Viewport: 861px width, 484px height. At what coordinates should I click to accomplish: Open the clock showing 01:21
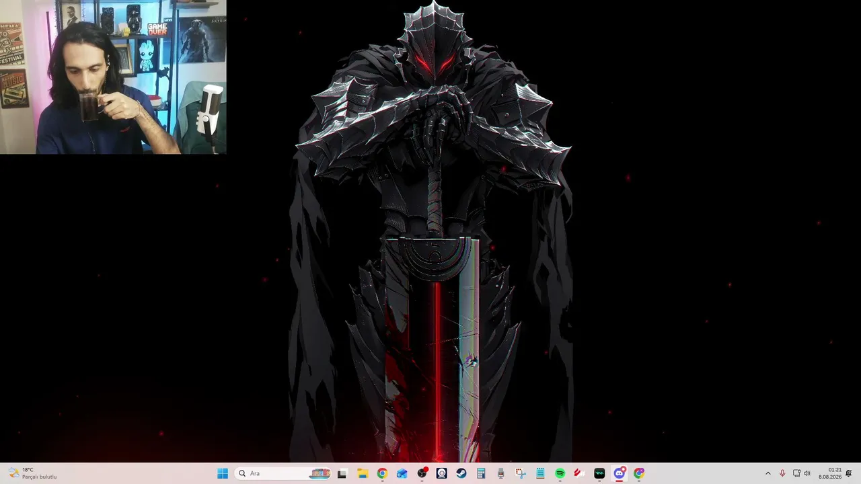tap(830, 473)
